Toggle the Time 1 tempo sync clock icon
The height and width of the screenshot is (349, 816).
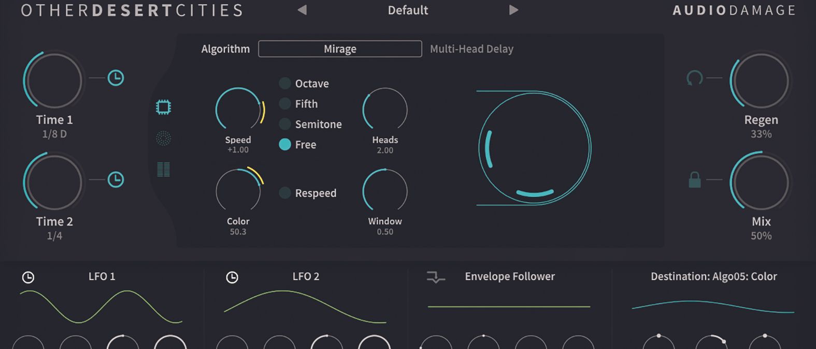pos(116,78)
